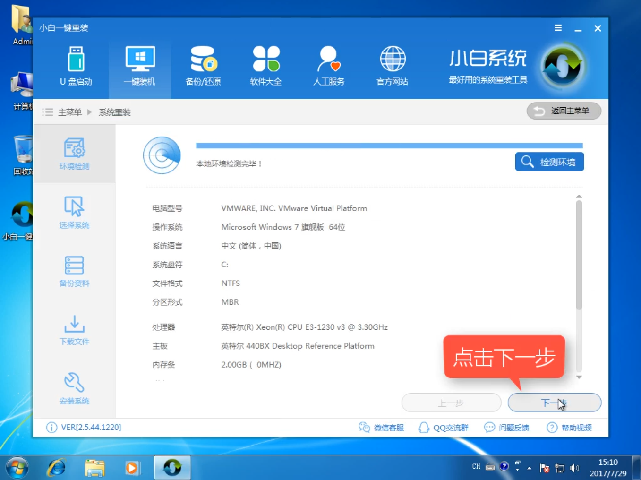Watch the 帮助视频 help videos

(x=570, y=427)
